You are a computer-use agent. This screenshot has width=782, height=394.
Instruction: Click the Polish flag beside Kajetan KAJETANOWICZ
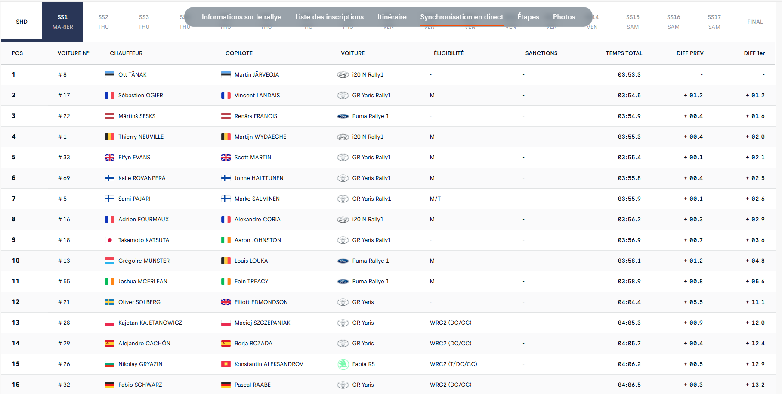(x=110, y=323)
